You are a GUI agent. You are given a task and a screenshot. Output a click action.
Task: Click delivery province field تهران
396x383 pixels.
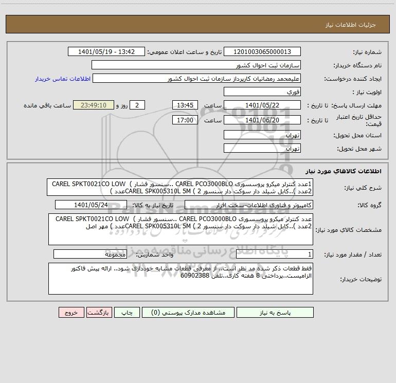262,135
